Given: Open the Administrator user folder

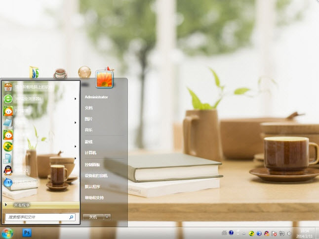Looking at the screenshot, I should [96, 97].
